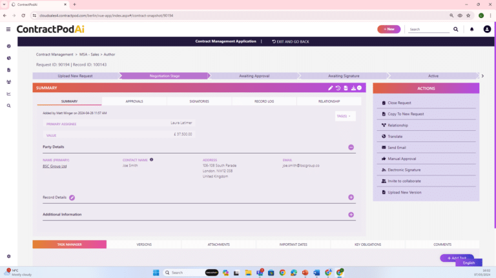The image size is (496, 278).
Task: Open the TAG(S) dropdown
Action: click(x=345, y=116)
